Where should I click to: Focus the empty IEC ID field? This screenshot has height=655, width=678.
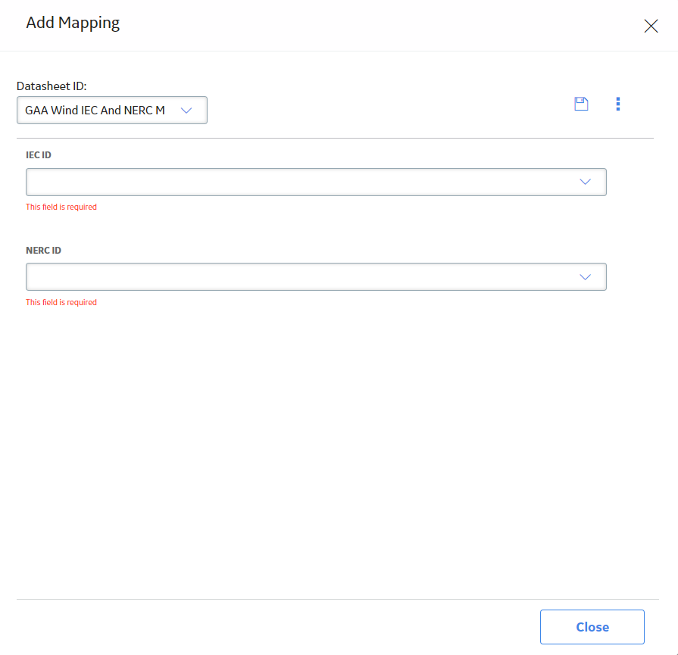pos(316,182)
